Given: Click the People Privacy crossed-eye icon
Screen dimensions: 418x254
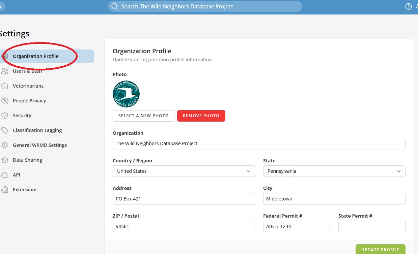Looking at the screenshot, I should [5, 101].
